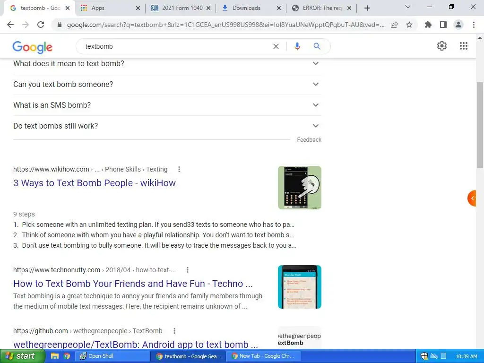The image size is (484, 363).
Task: Click the page vertical scrollbar thumb
Action: tap(480, 125)
